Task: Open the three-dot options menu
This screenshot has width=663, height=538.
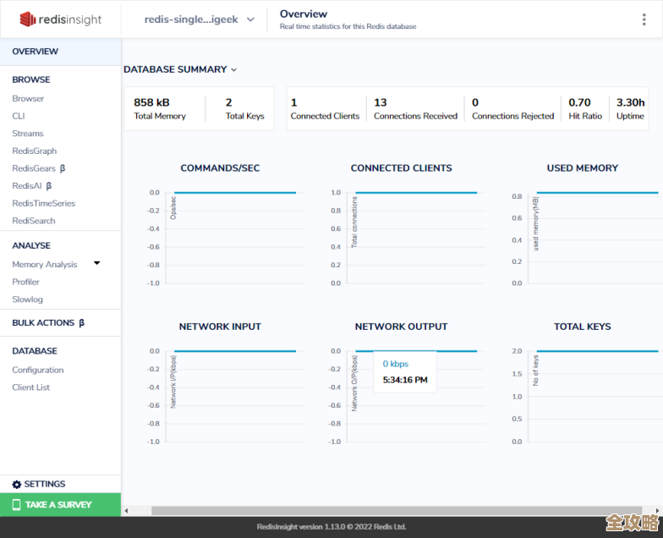Action: (x=644, y=19)
